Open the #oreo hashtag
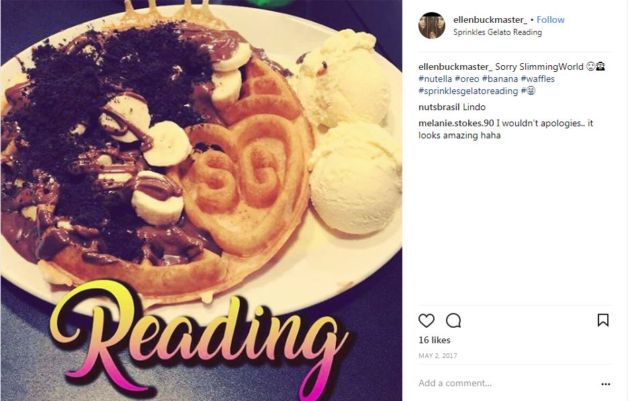 (x=467, y=79)
